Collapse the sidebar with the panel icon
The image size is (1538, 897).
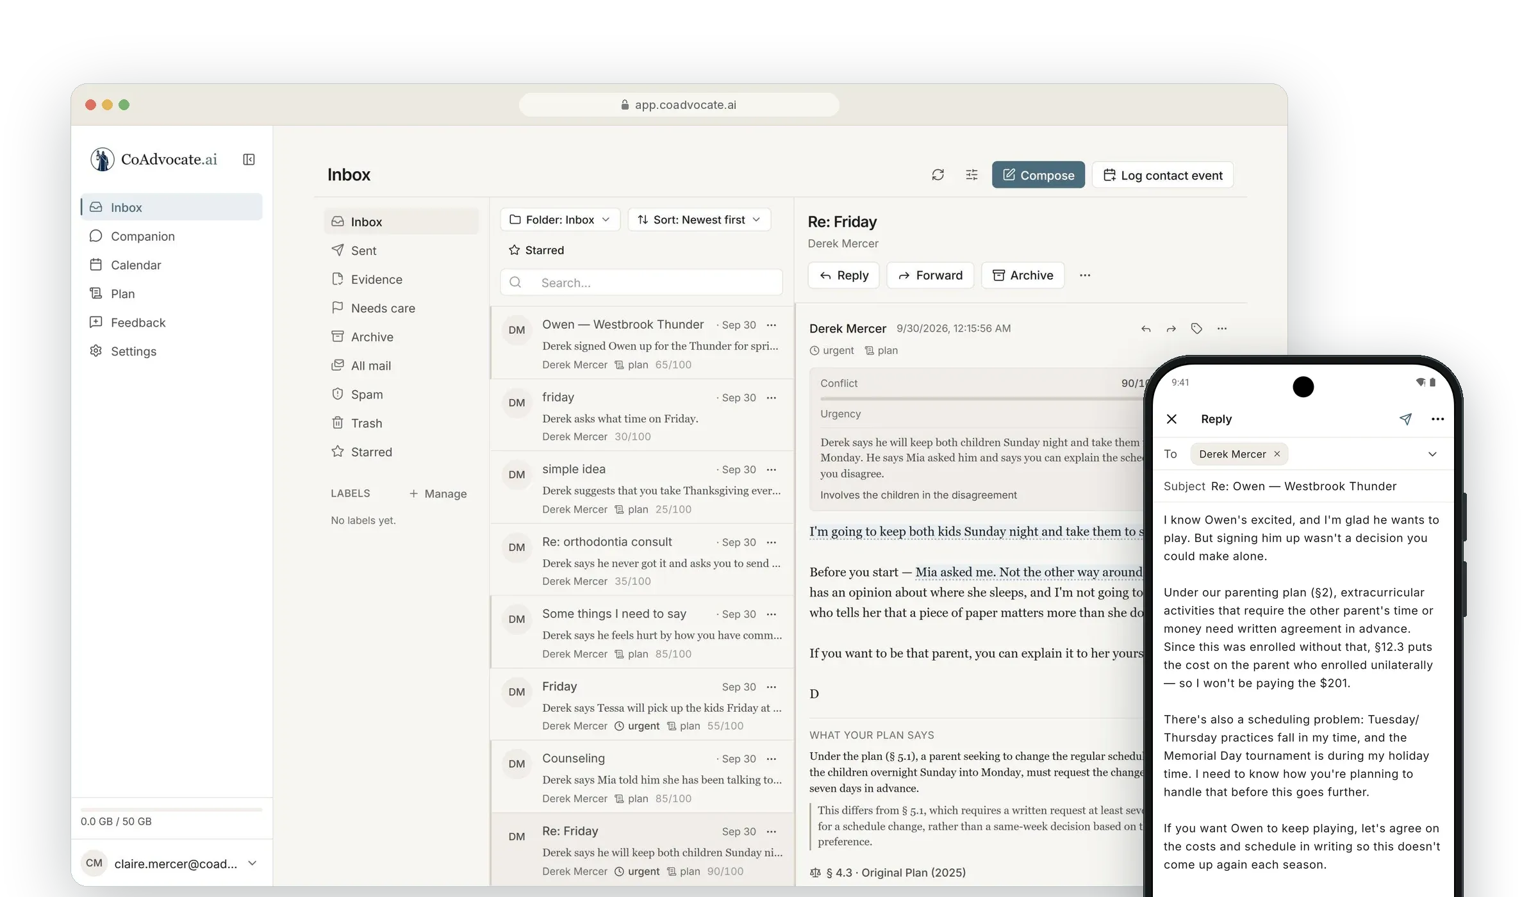coord(249,160)
